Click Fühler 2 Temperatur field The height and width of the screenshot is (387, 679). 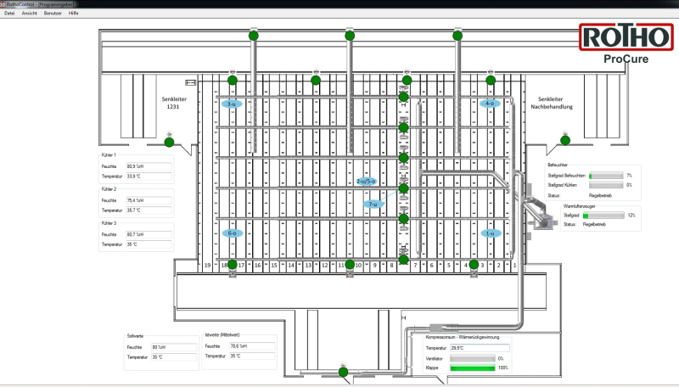click(x=149, y=210)
